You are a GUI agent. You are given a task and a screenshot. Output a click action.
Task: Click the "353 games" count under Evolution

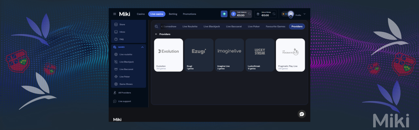[160, 69]
